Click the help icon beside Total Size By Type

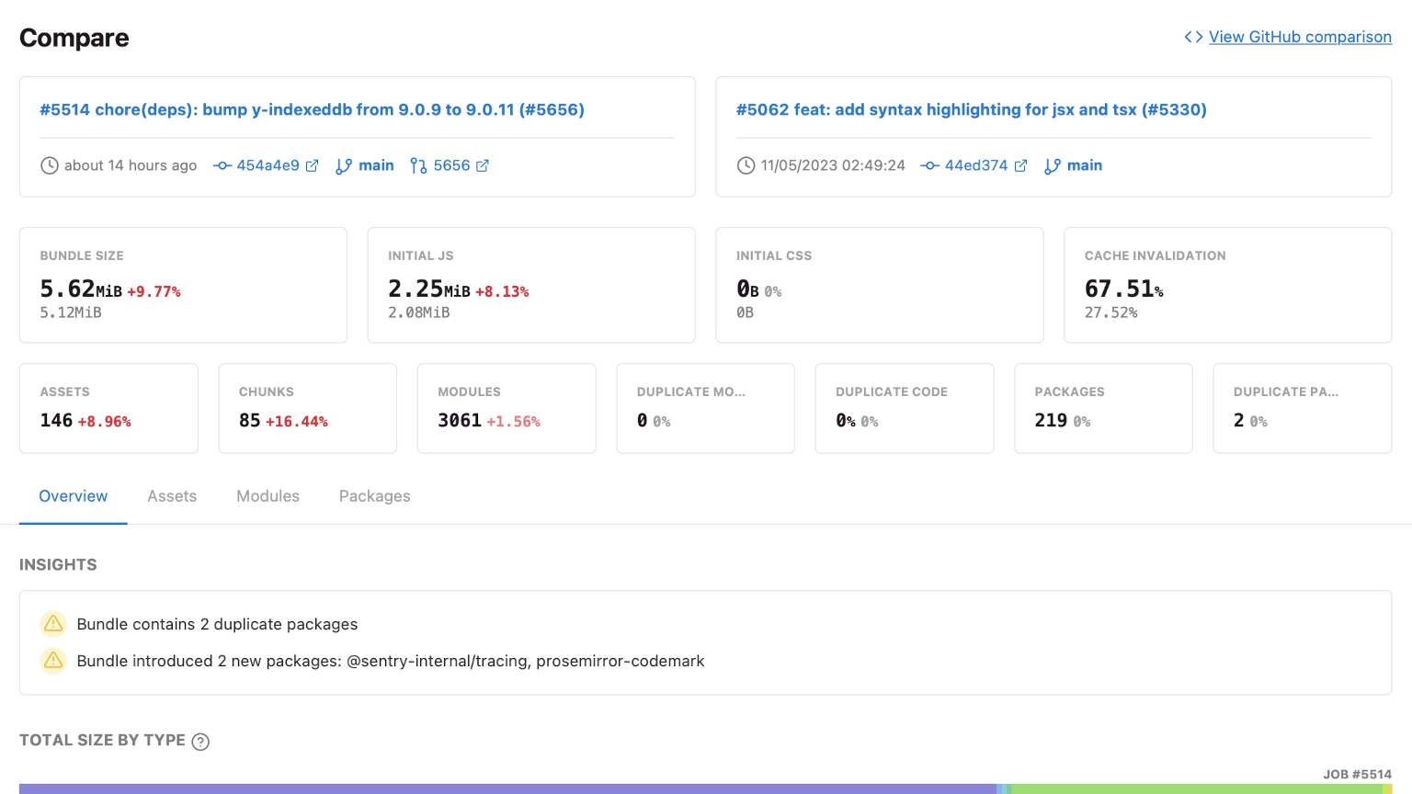[x=200, y=742]
